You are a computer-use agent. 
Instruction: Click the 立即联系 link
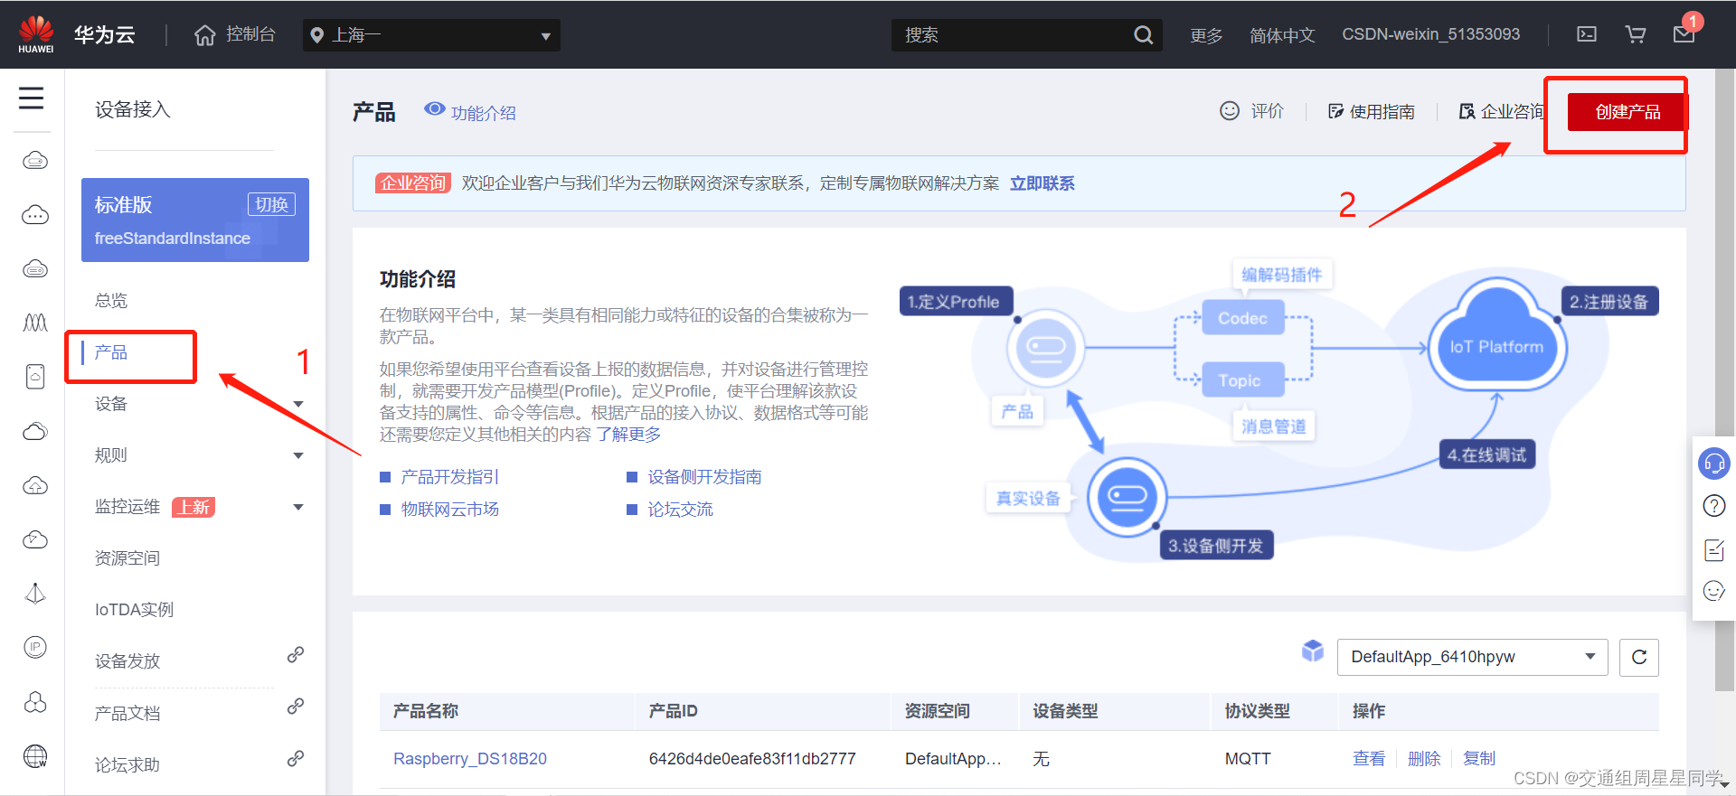pyautogui.click(x=1042, y=183)
